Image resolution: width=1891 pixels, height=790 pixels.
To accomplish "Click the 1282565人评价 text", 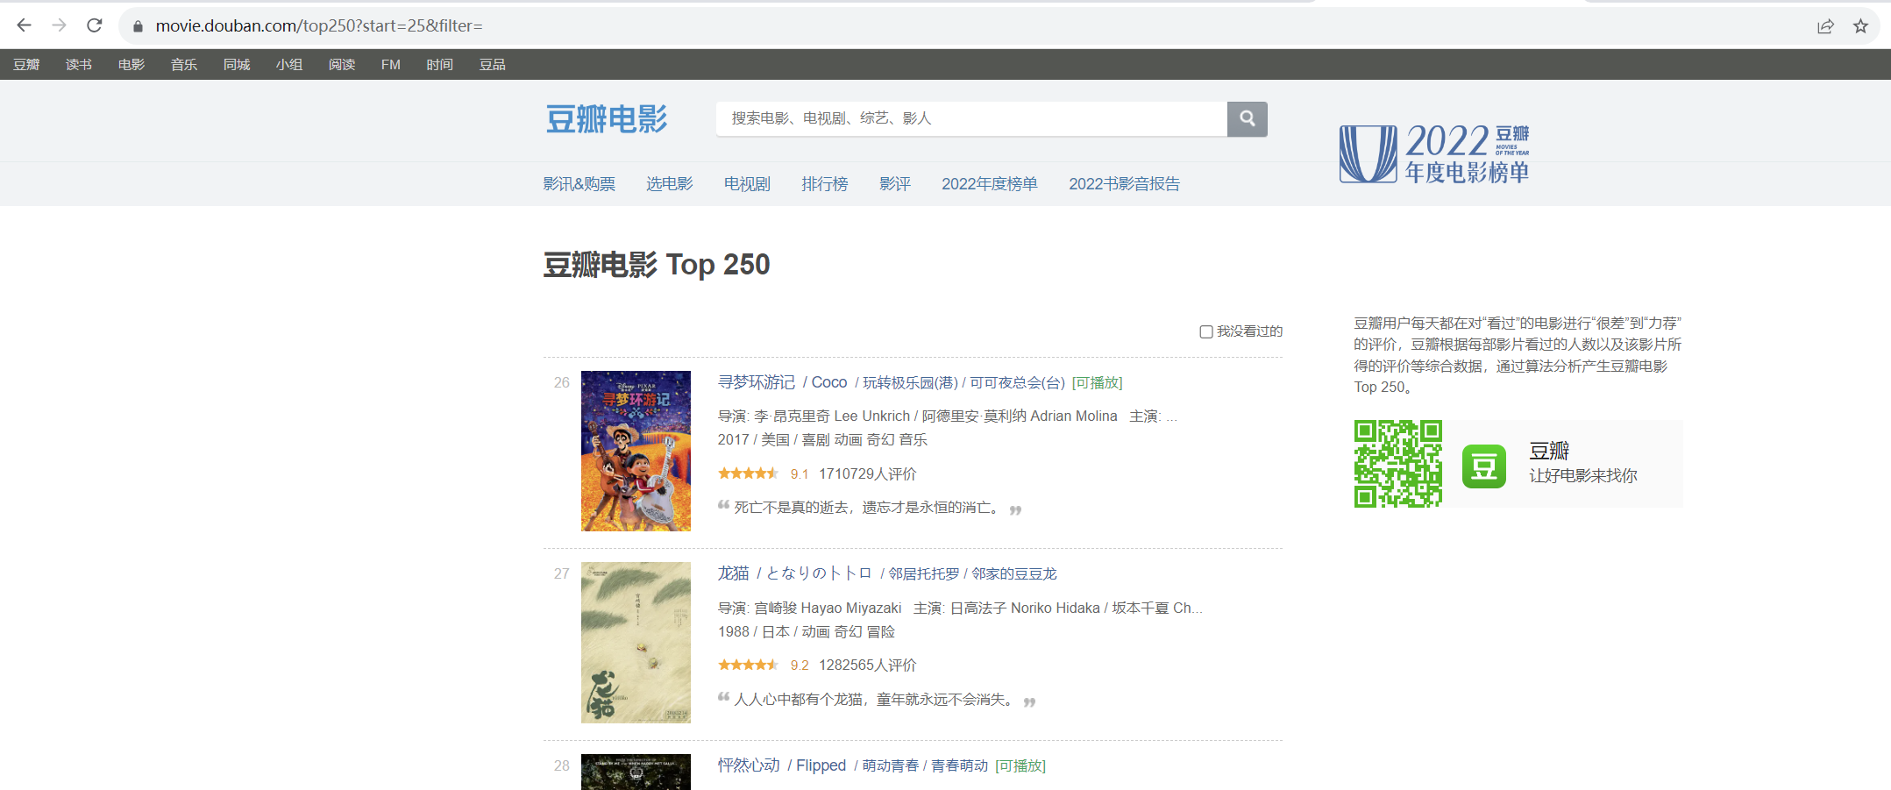I will click(x=867, y=665).
